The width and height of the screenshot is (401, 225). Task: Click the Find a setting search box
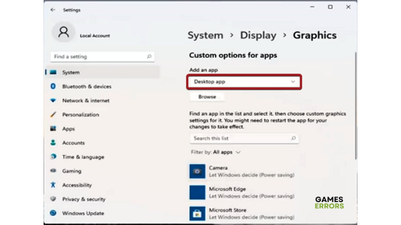(x=102, y=56)
